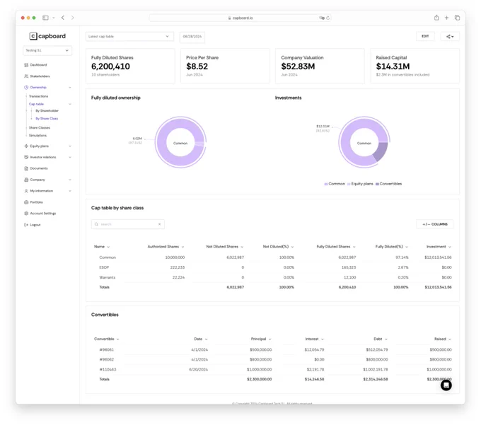The height and width of the screenshot is (425, 481).
Task: Click the capboard logo
Action: [x=47, y=36]
